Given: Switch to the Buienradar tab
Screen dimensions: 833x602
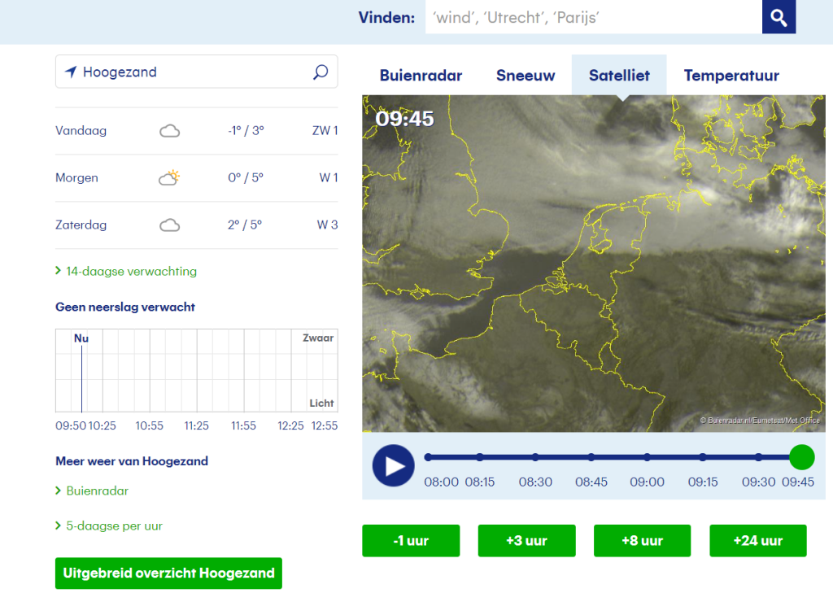Looking at the screenshot, I should pyautogui.click(x=421, y=76).
